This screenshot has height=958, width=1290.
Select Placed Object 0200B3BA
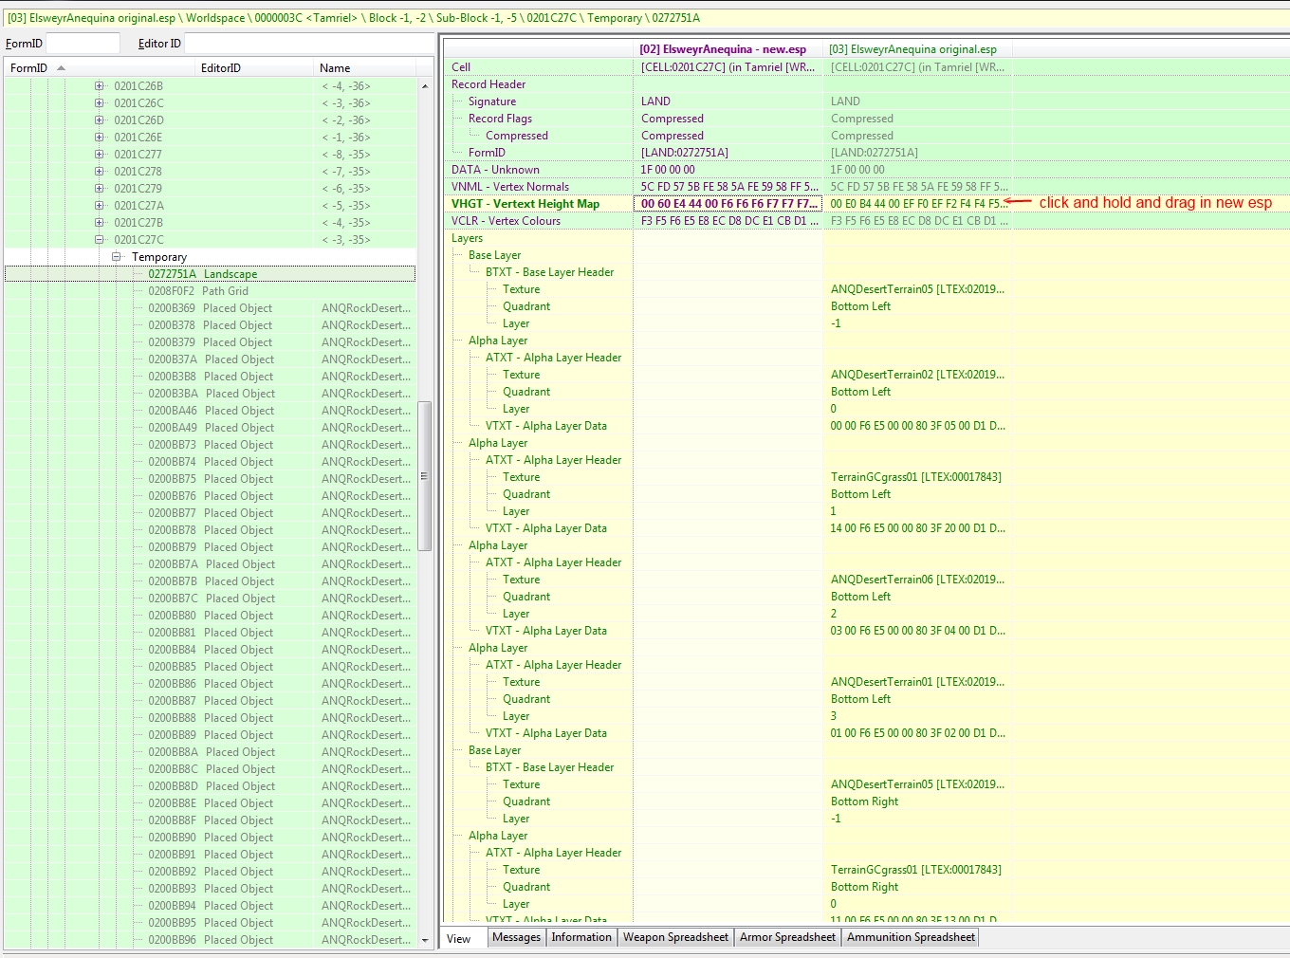[x=210, y=394]
